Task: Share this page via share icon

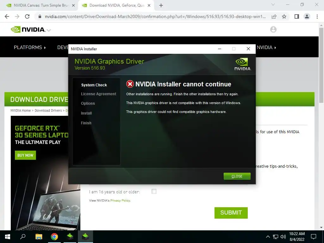Action: tap(274, 16)
